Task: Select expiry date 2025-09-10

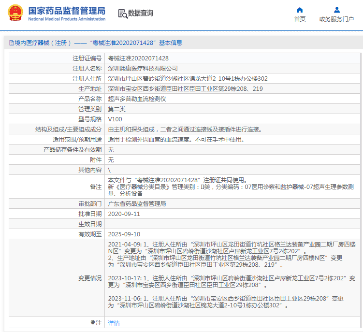Action: (124, 234)
